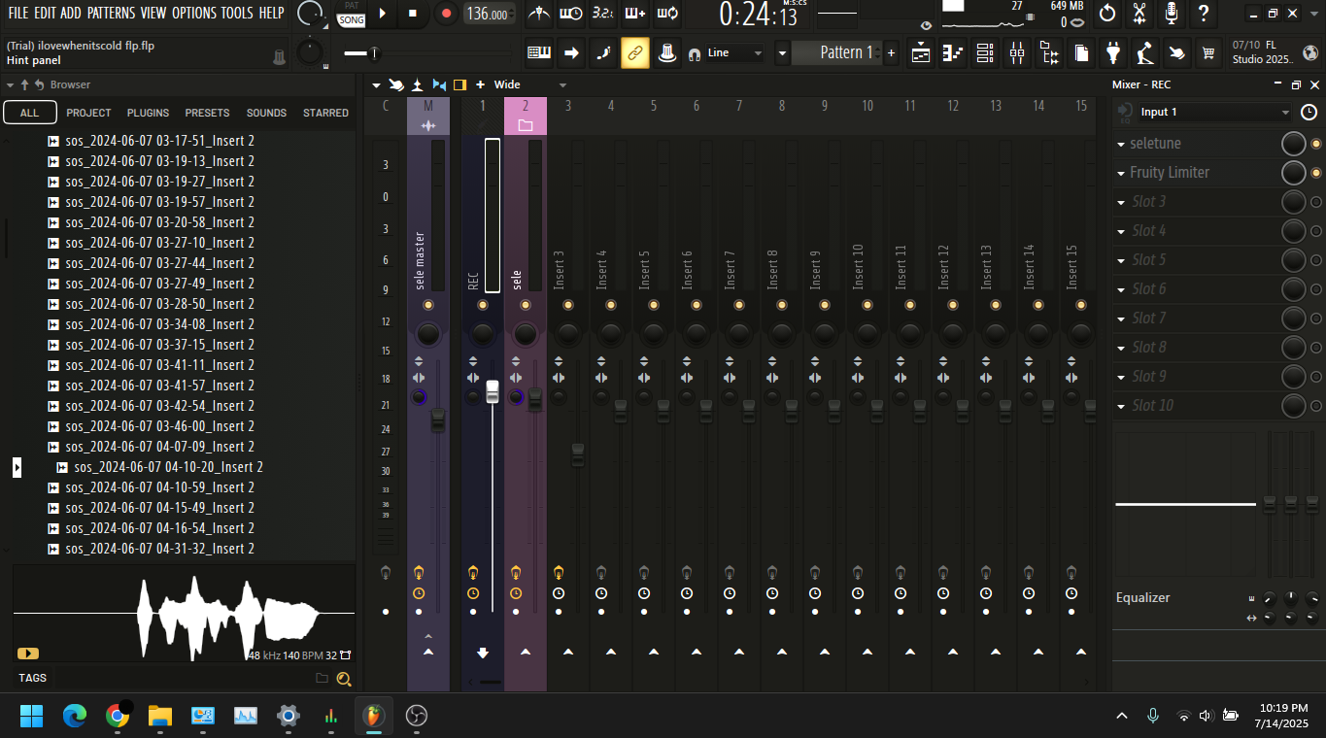Open the pattern selector dropdown arrow
1326x738 pixels.
coord(781,53)
